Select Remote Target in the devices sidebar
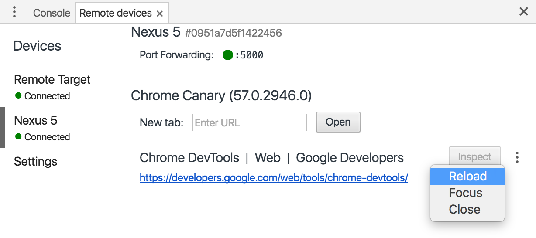Viewport: 536px width, 238px height. coord(52,80)
